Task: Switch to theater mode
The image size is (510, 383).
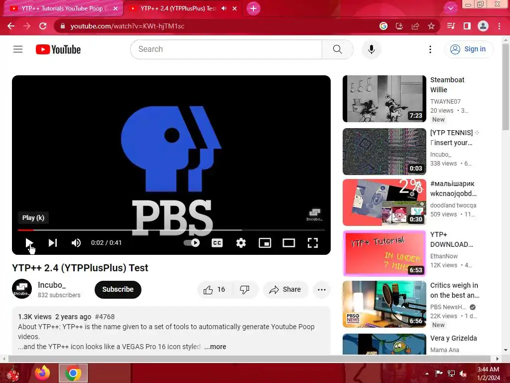Action: click(289, 243)
